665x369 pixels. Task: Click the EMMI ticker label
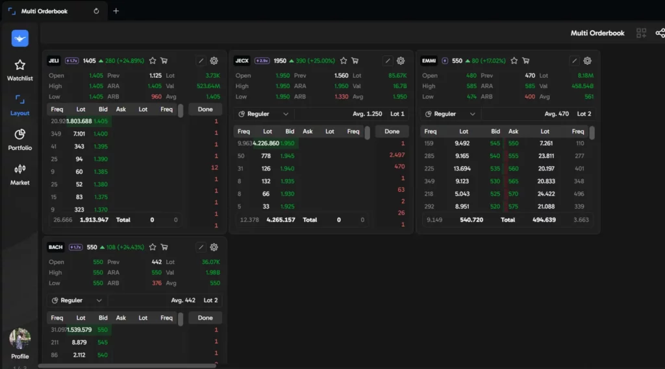point(429,60)
